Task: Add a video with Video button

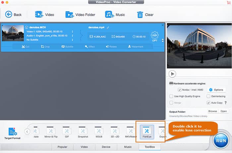Action: coord(44,15)
